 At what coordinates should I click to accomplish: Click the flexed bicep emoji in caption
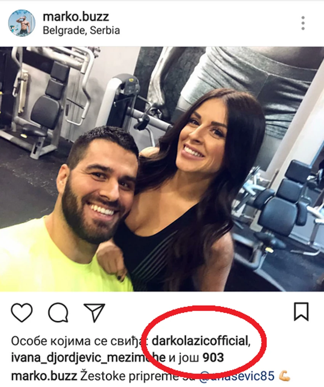pyautogui.click(x=284, y=376)
